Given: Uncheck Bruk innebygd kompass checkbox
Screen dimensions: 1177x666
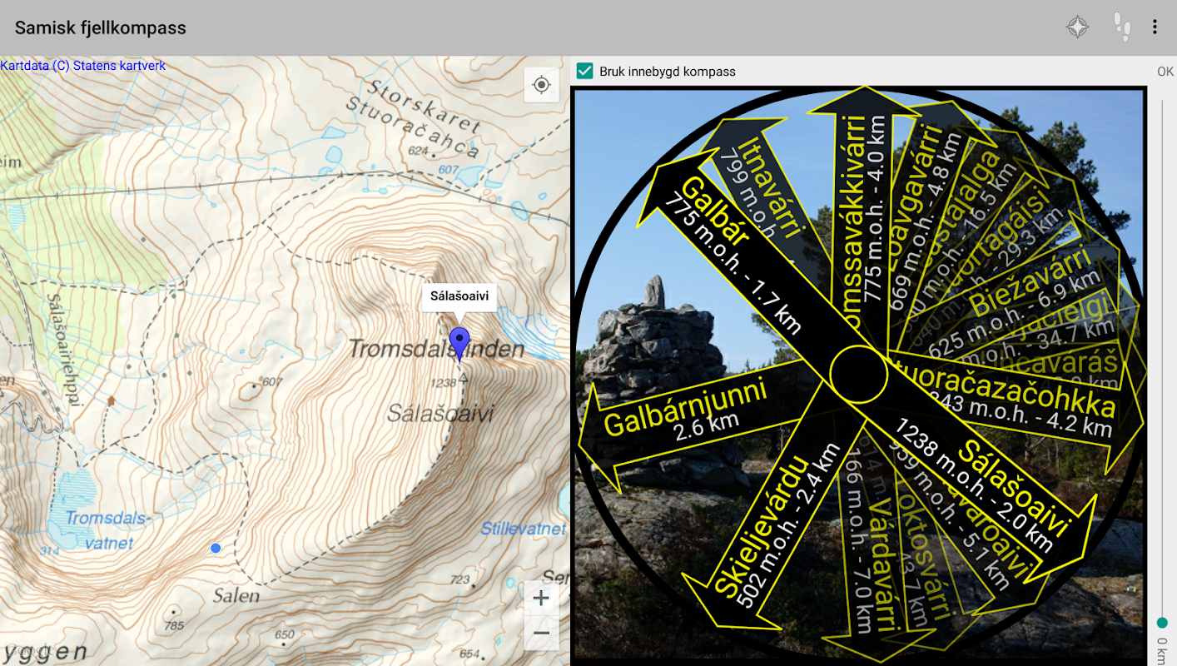Looking at the screenshot, I should (585, 71).
